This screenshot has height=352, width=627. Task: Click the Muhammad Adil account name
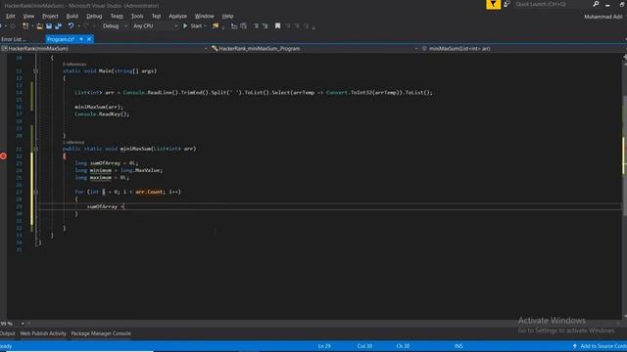[x=603, y=17]
